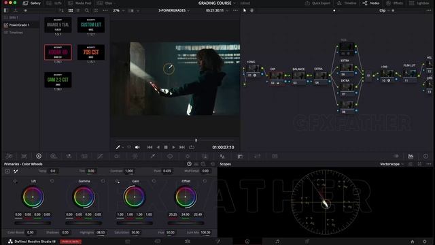Click the Saturation value field
The height and width of the screenshot is (245, 435).
(x=135, y=233)
